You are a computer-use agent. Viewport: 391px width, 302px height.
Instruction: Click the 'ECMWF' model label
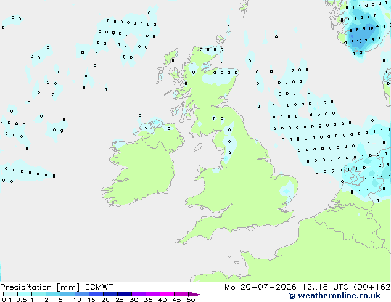point(99,287)
